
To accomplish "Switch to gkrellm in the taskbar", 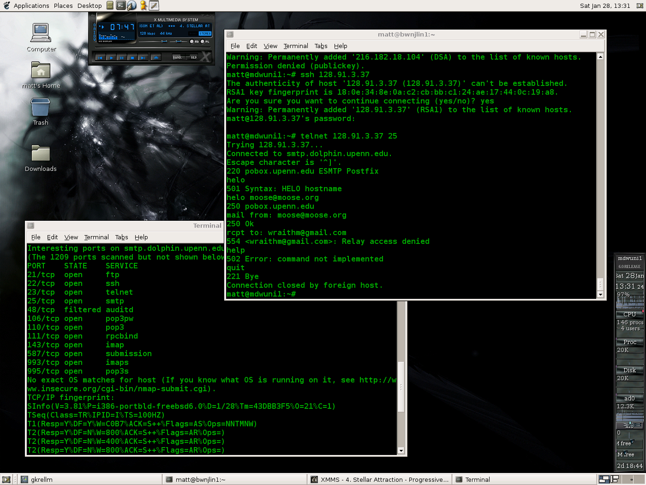I will 42,479.
